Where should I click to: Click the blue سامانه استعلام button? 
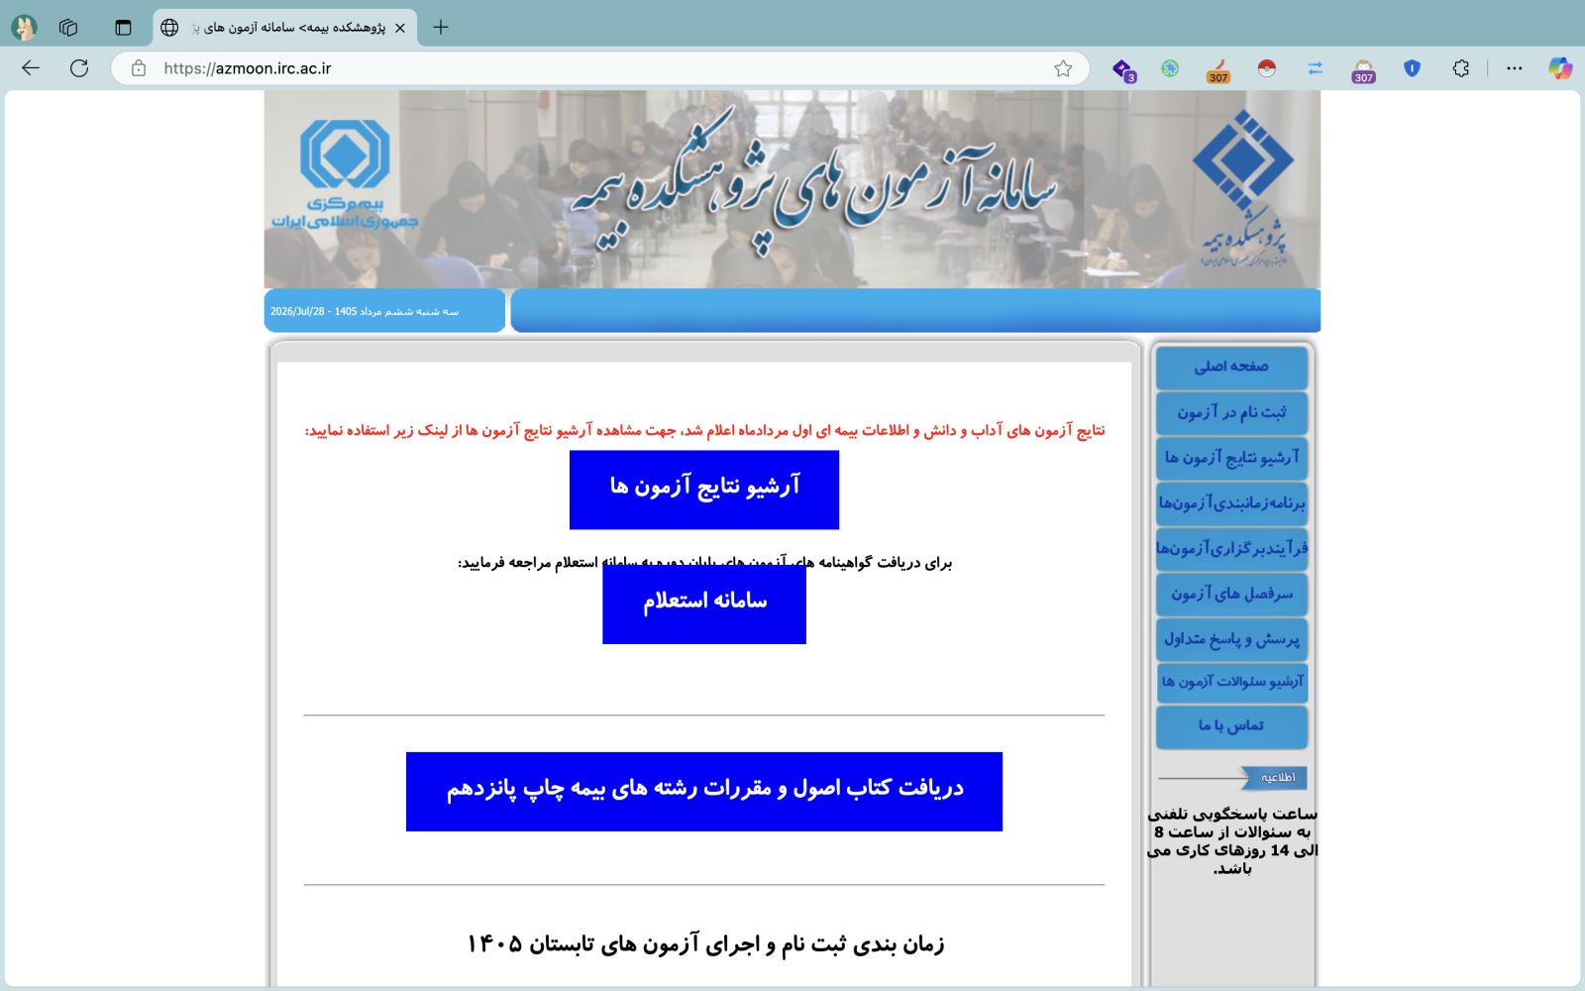[x=704, y=604]
